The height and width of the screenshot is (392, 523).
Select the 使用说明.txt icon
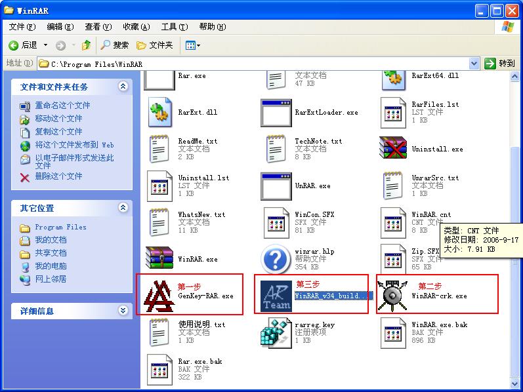pyautogui.click(x=159, y=332)
